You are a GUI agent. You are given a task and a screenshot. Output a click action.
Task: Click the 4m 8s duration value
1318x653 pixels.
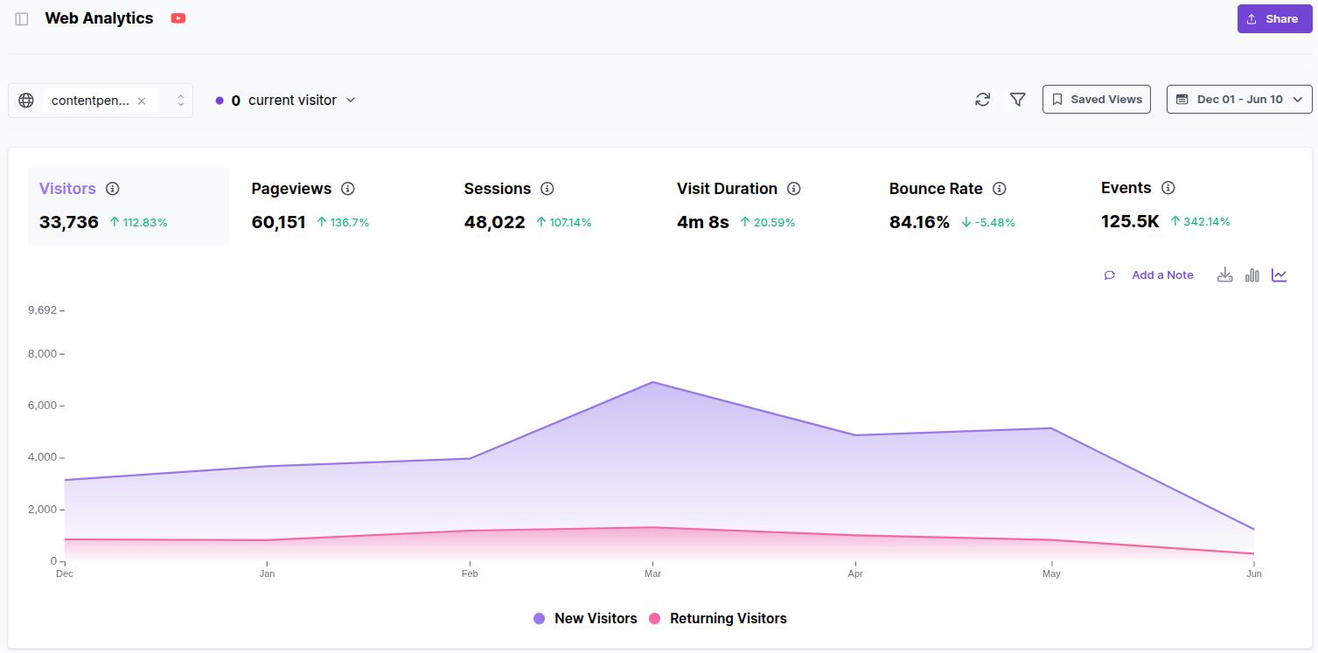[703, 222]
